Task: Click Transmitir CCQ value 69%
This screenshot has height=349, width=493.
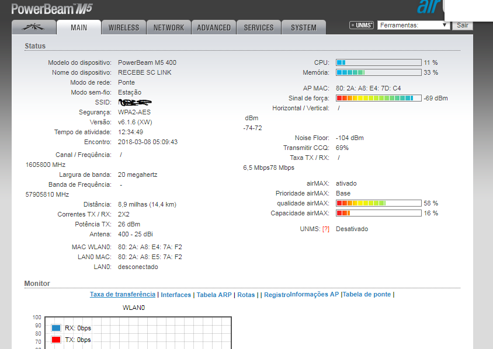Action: [x=342, y=148]
